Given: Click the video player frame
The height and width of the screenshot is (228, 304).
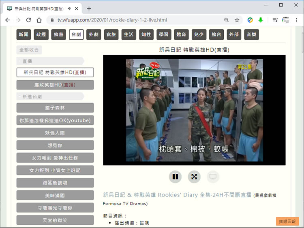Looking at the screenshot, I should click(x=194, y=110).
